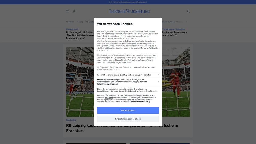This screenshot has width=256, height=144.
Task: Expand 'Personalisierte Anzeigen und Inhalte' section
Action: (128, 82)
